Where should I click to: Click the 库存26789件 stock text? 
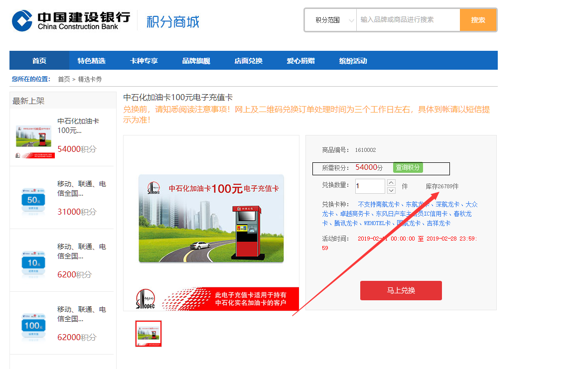coord(442,186)
